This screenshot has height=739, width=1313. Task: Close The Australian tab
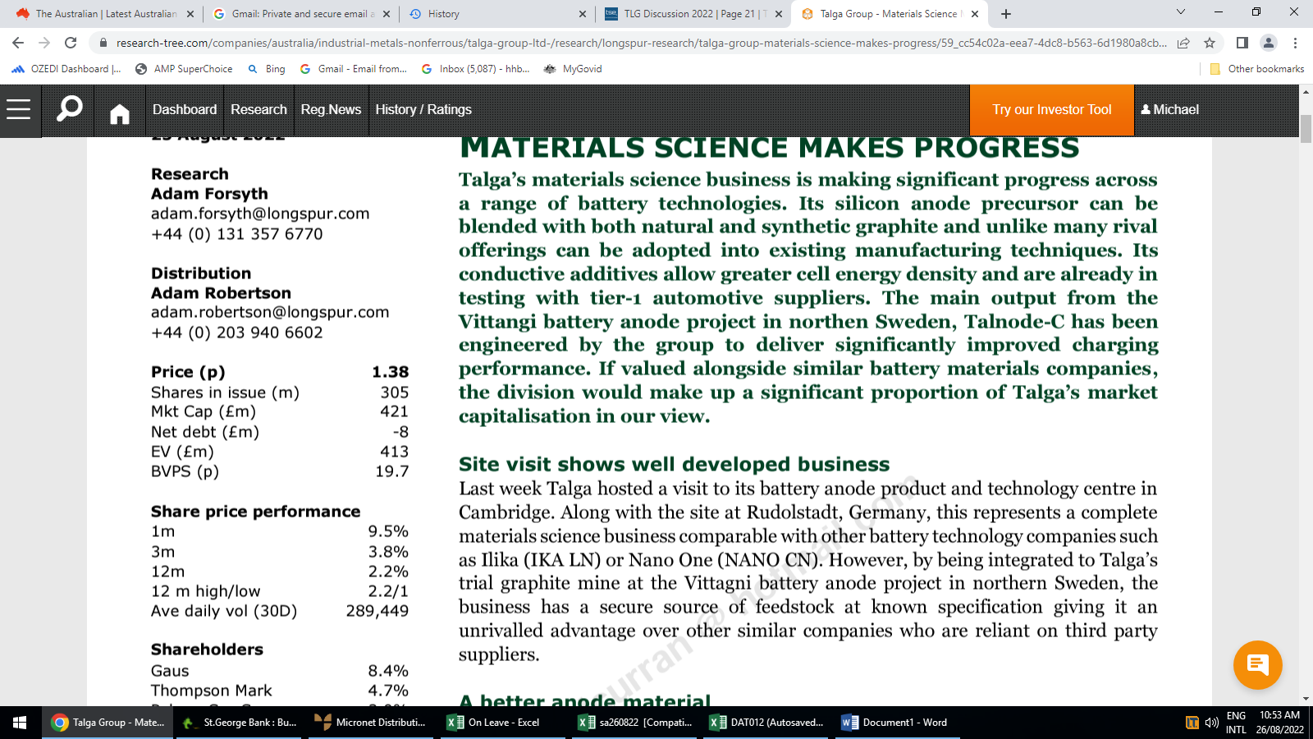pos(190,14)
